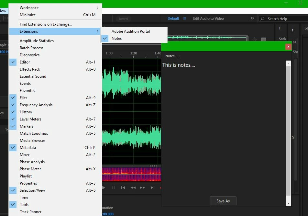Minimize the Audition application window
308x216 pixels.
click(x=286, y=3)
